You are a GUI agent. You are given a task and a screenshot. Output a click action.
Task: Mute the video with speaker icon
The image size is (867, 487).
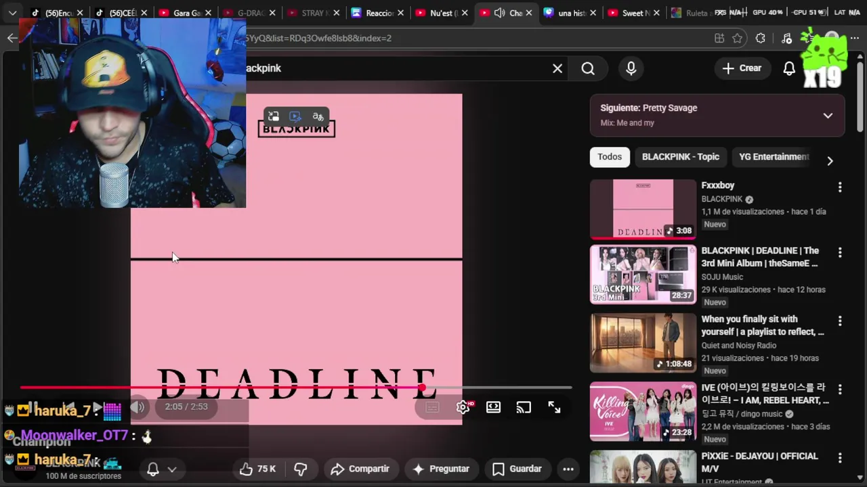138,407
